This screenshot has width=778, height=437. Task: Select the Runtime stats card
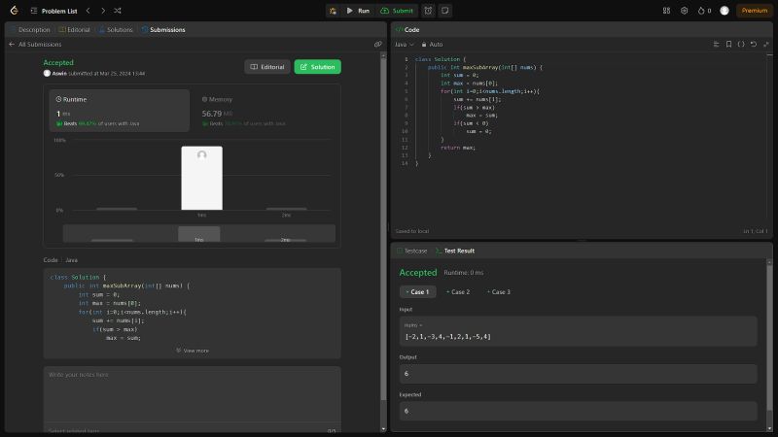[119, 111]
